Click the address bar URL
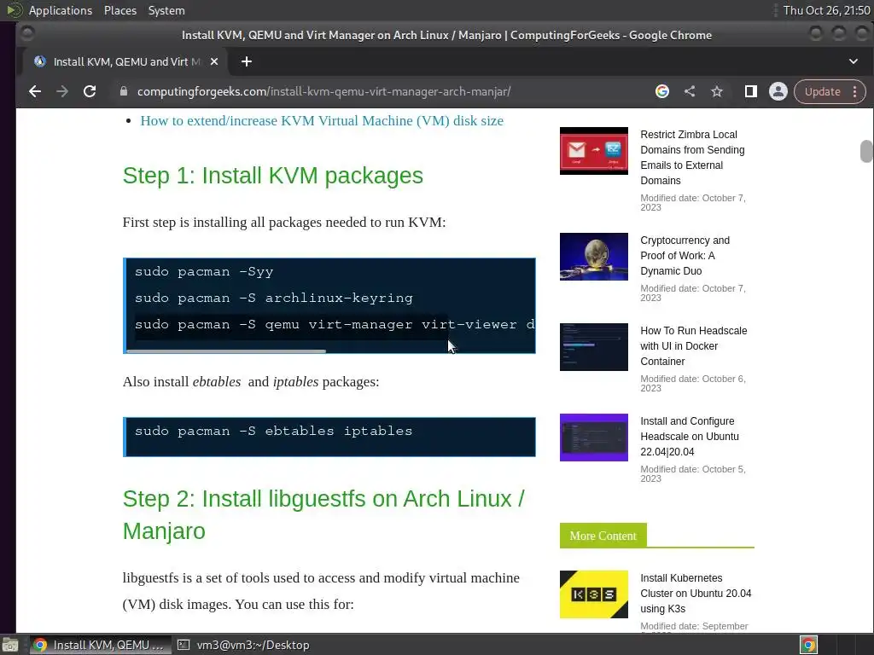874x655 pixels. click(x=323, y=91)
